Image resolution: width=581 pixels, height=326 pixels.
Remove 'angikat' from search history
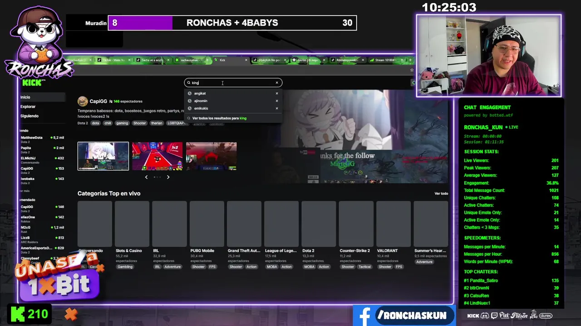(277, 94)
